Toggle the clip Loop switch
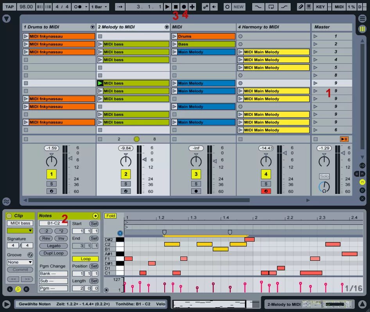370x312 pixels. pyautogui.click(x=85, y=259)
